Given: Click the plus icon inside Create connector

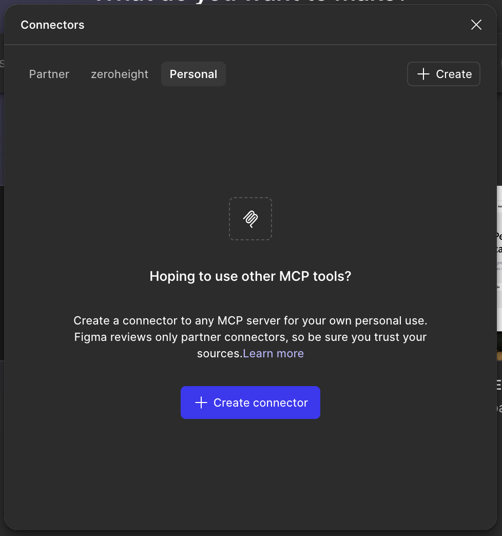Looking at the screenshot, I should pos(201,403).
